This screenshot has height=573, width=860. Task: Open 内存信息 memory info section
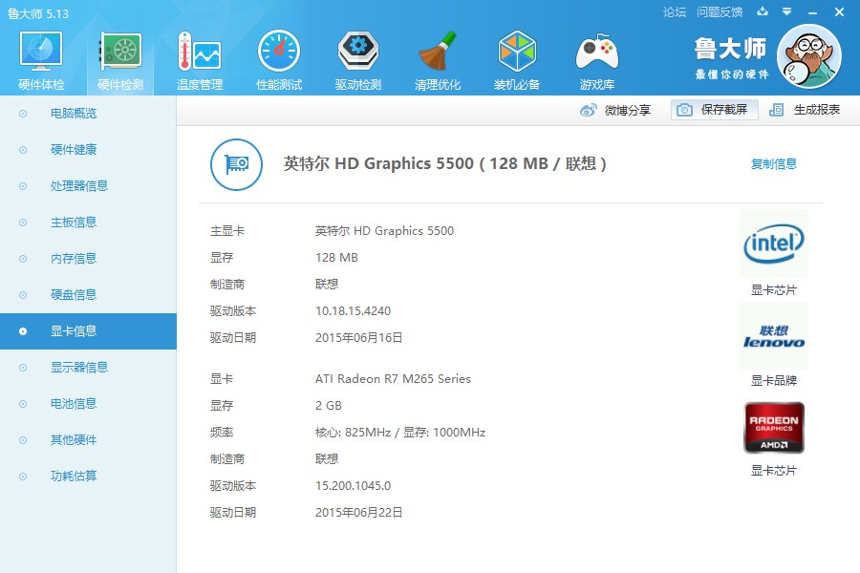tap(74, 259)
